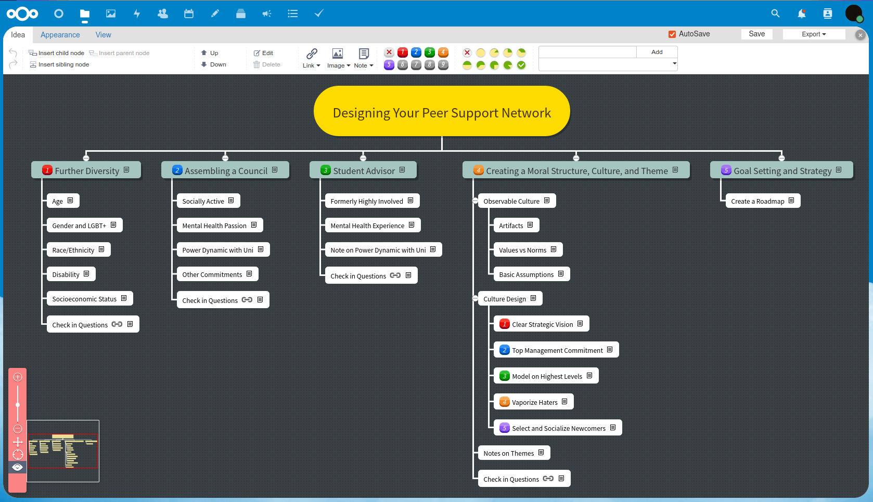Open the notifications bell
Image resolution: width=873 pixels, height=502 pixels.
802,14
